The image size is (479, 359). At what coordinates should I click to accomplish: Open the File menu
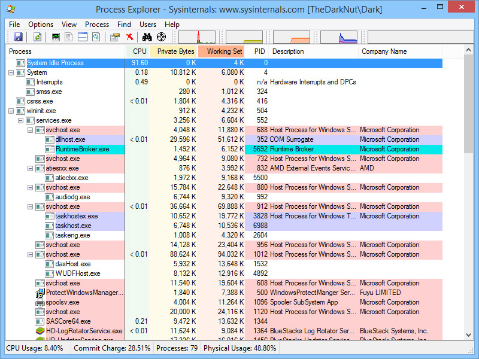14,25
